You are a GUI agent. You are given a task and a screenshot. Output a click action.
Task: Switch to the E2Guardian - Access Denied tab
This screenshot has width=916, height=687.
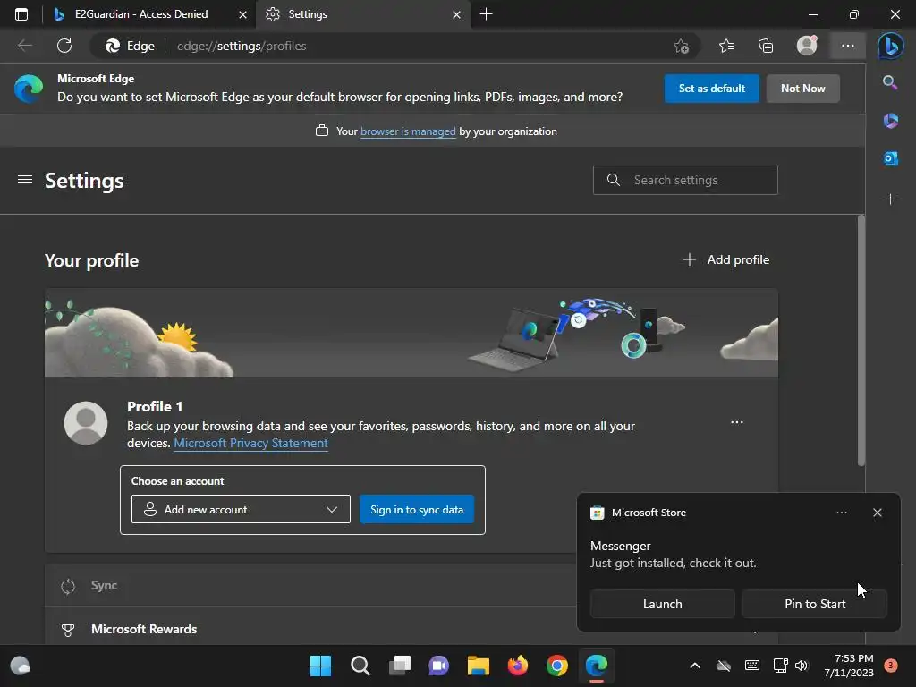[149, 14]
